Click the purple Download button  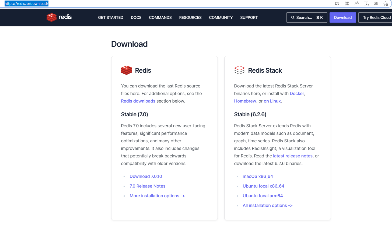coord(343,17)
